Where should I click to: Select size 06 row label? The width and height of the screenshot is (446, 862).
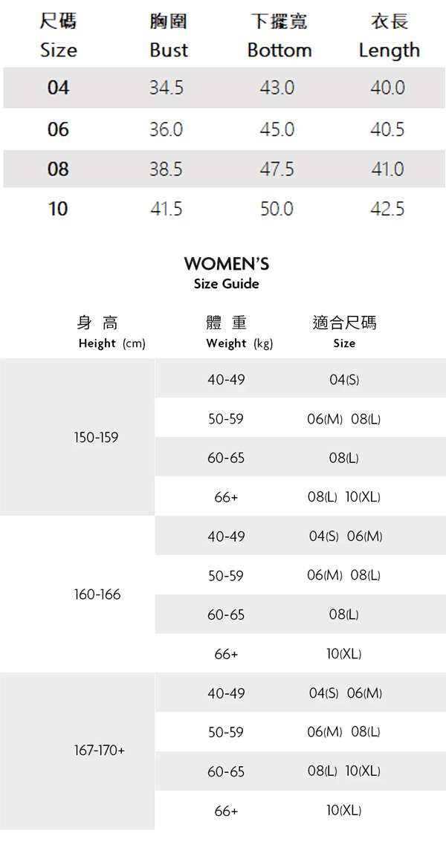click(58, 129)
